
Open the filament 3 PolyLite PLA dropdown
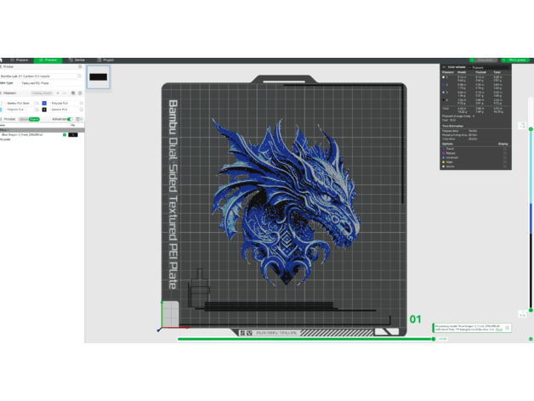tap(19, 110)
